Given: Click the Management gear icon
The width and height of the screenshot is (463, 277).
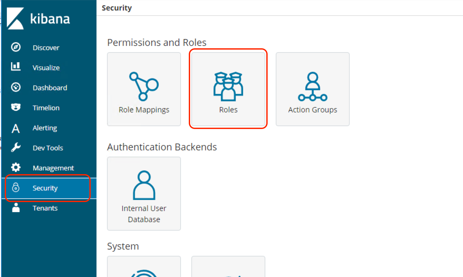Looking at the screenshot, I should 16,168.
